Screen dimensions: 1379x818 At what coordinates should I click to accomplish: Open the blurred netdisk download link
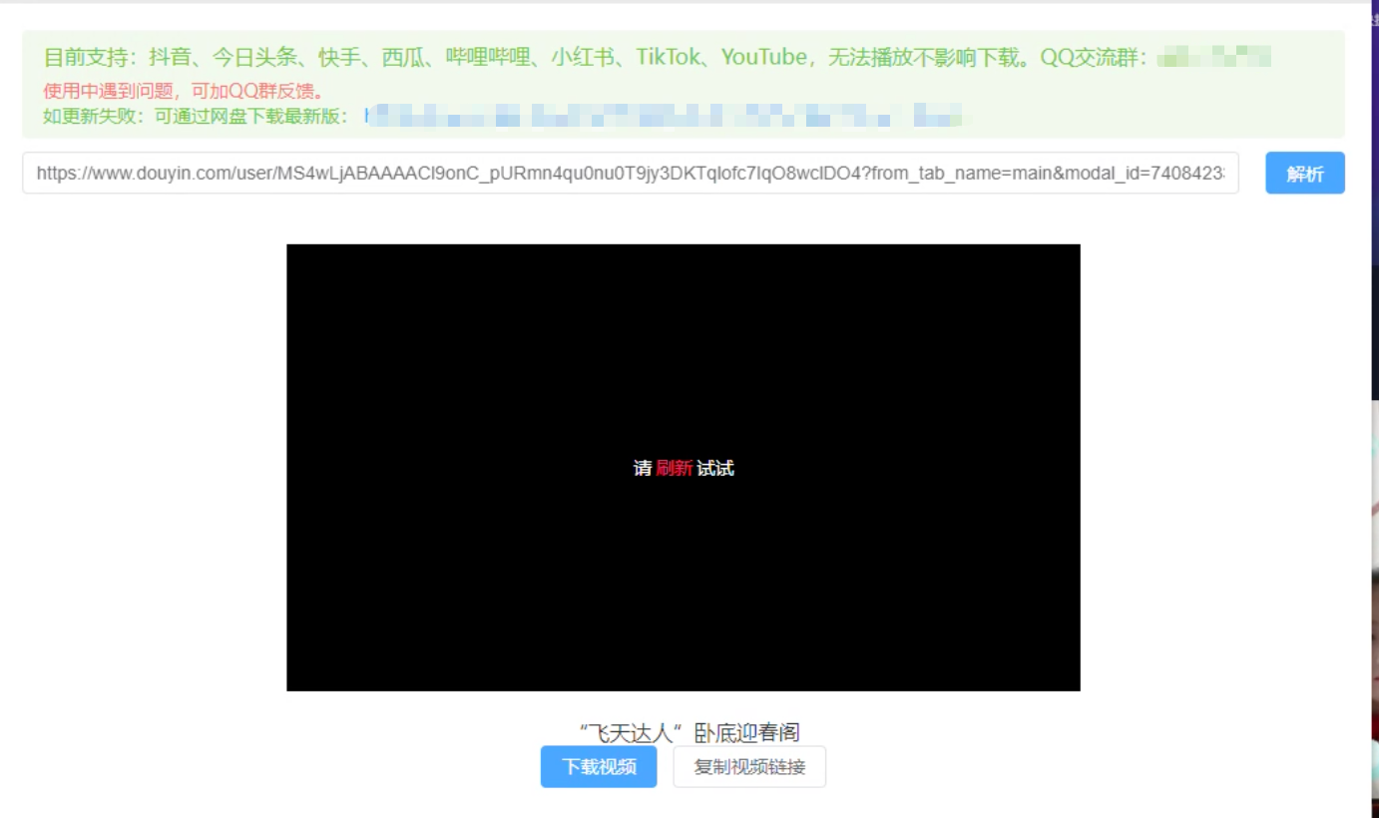[x=664, y=116]
